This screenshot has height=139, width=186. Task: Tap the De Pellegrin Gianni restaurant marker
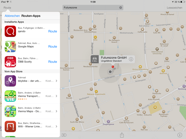[x=114, y=38]
